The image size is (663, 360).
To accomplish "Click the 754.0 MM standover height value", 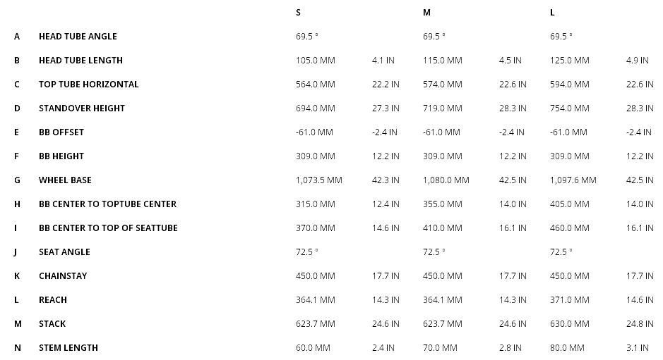I will pos(570,108).
